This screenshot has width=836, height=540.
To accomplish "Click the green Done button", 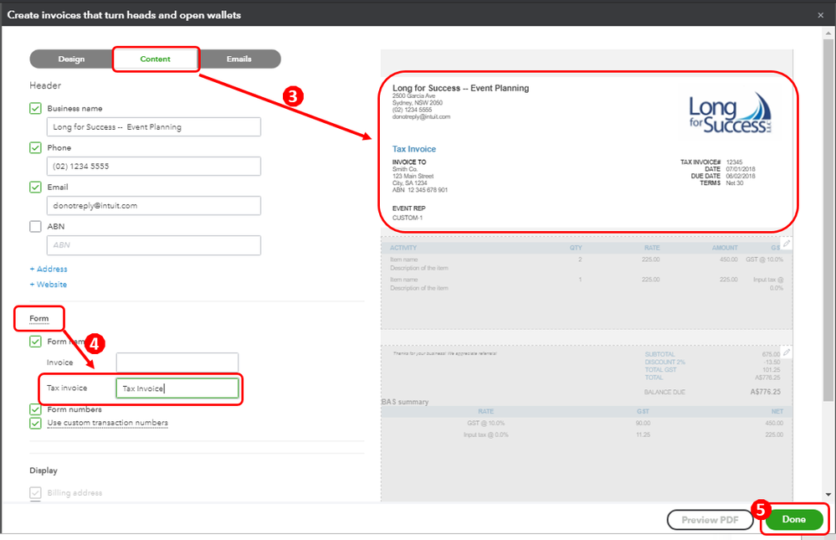I will pos(793,519).
